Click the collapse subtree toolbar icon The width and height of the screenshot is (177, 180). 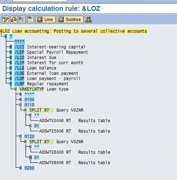tap(31, 19)
